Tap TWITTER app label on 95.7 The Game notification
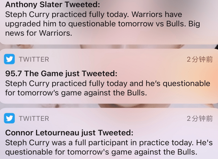218x159 pixels. (34, 59)
